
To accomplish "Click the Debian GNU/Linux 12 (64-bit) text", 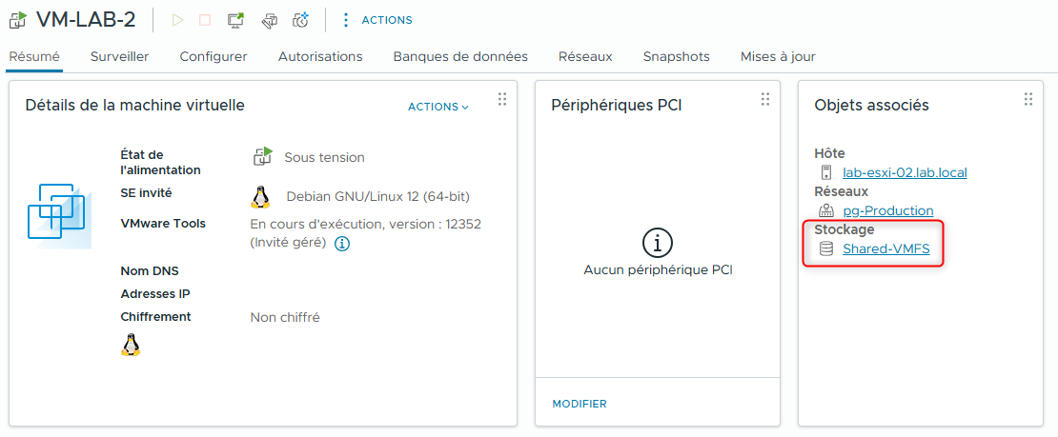I will pyautogui.click(x=377, y=197).
